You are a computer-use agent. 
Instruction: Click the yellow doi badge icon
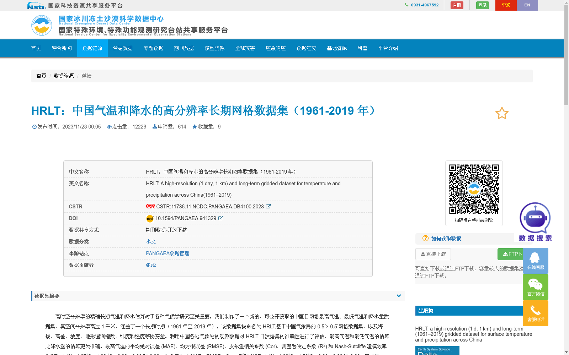coord(150,218)
